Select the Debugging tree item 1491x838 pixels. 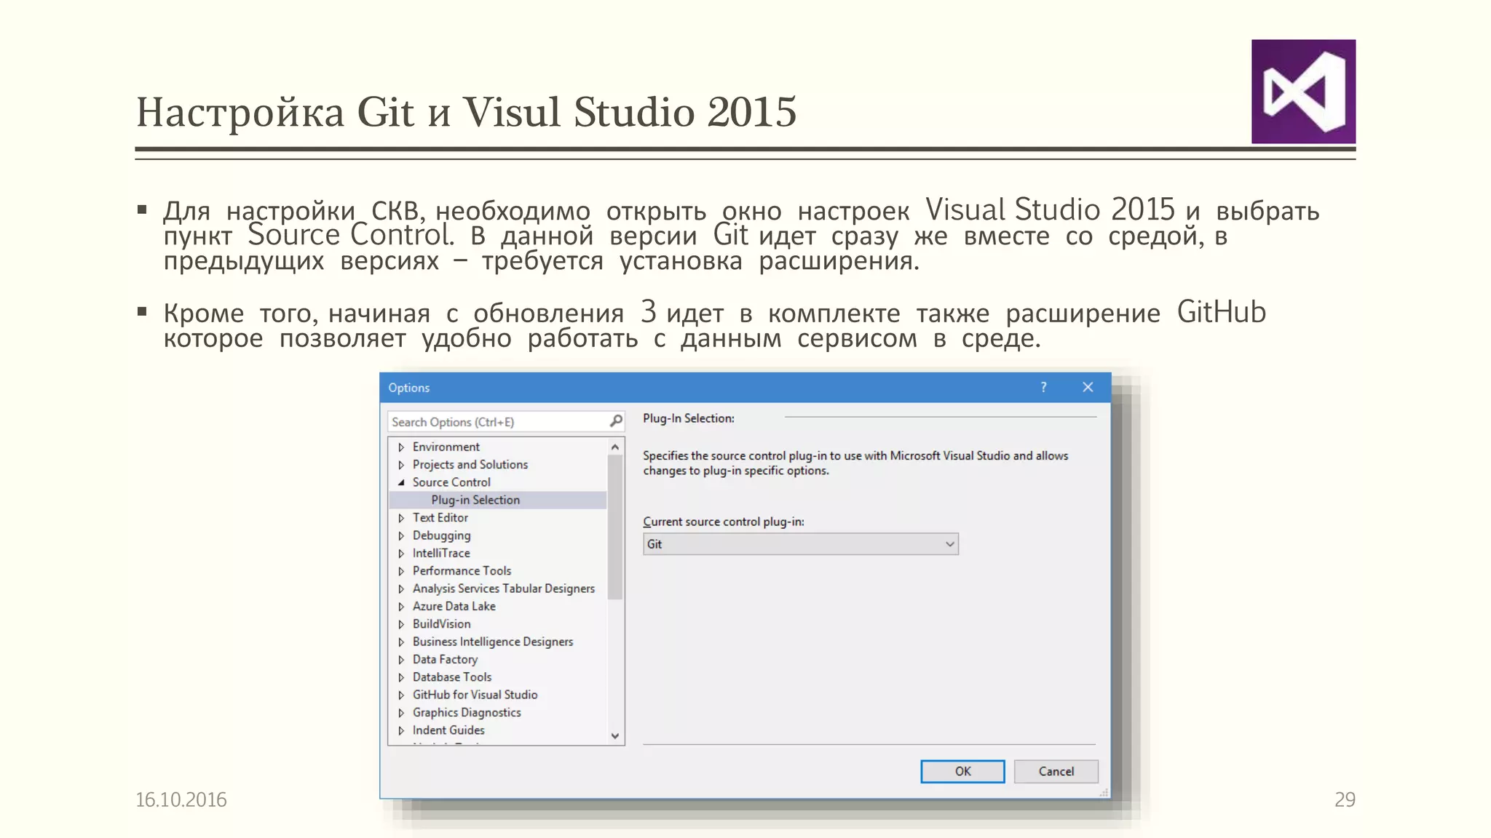click(441, 535)
